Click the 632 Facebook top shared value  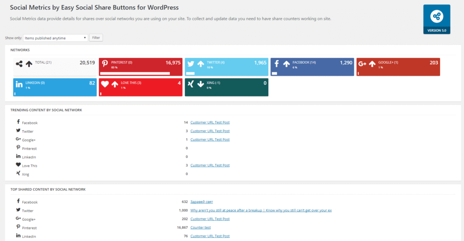pos(185,202)
